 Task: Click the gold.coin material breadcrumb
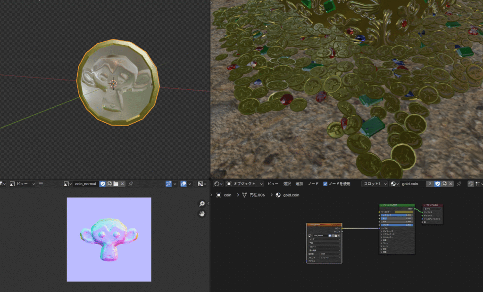click(287, 195)
